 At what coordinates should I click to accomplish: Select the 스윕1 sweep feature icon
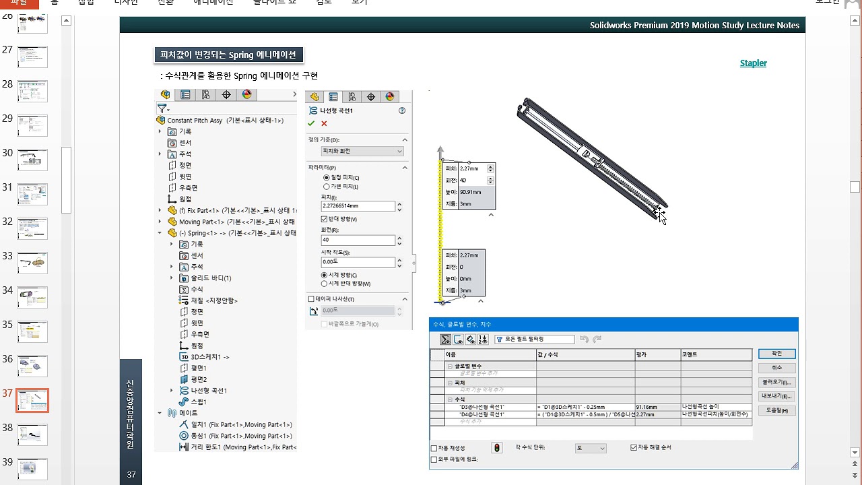pos(184,402)
